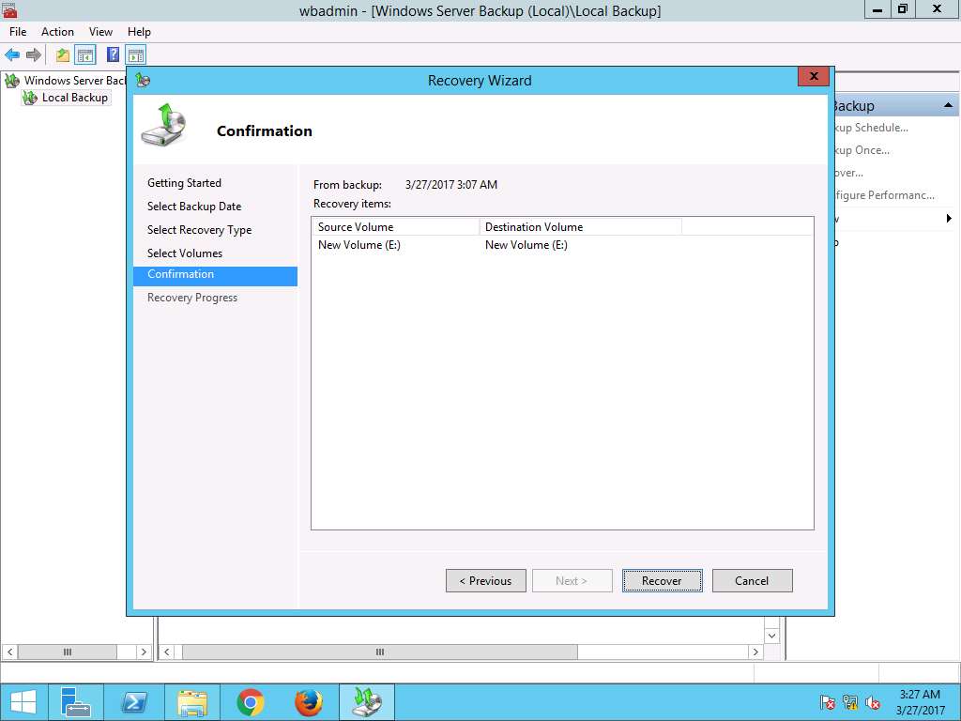Click the Recovery Wizard title bar icon
Image resolution: width=961 pixels, height=721 pixels.
144,80
